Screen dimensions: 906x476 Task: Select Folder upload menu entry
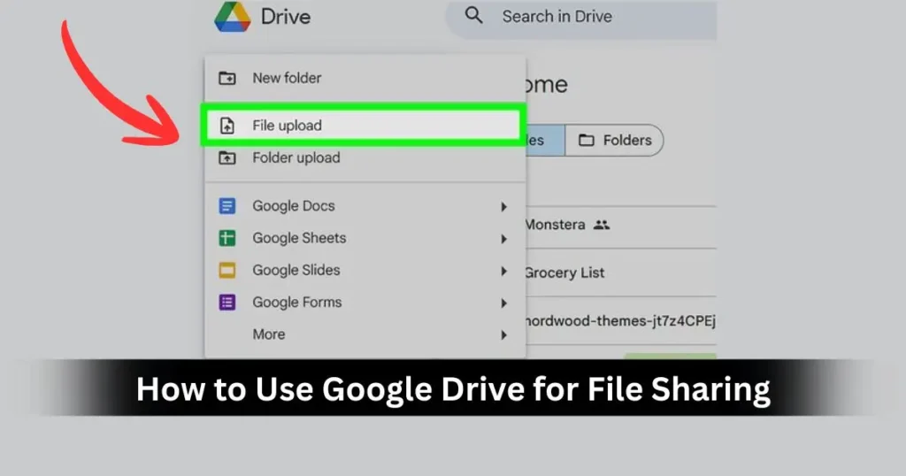click(x=365, y=157)
